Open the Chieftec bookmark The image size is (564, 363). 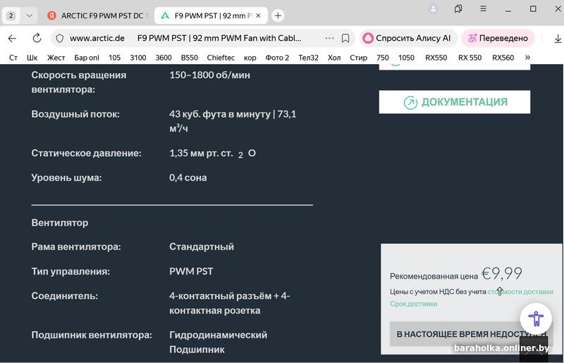point(221,58)
